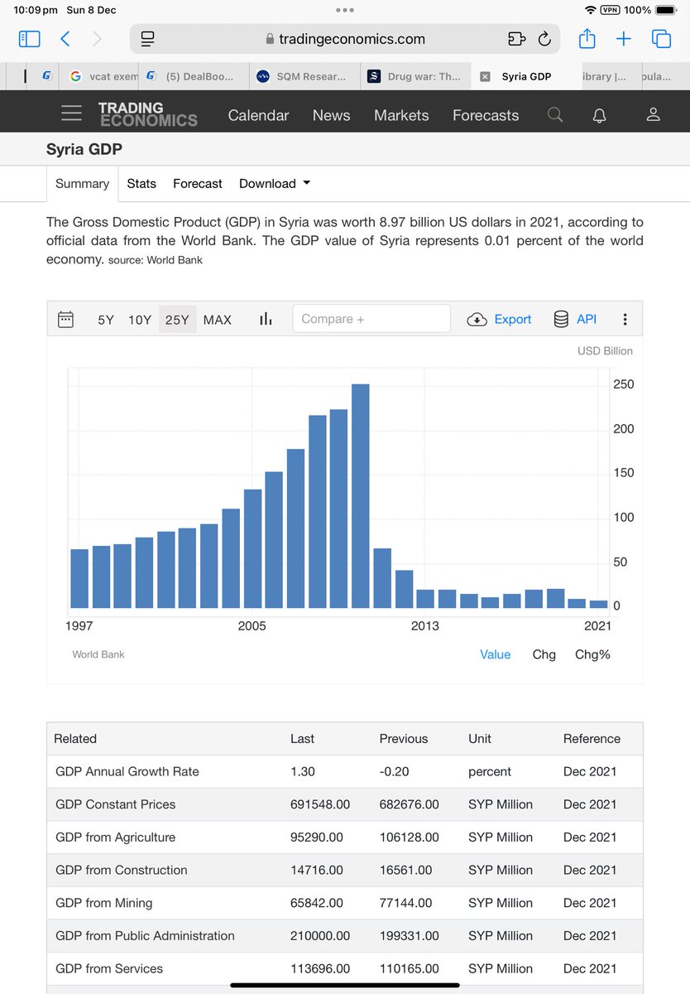Screen dimensions: 690x994
Task: Open the chart calendar date picker
Action: point(65,319)
